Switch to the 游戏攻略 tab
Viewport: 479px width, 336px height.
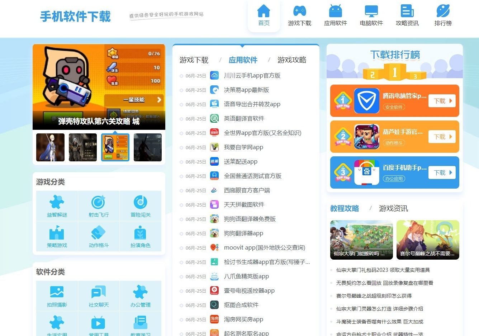coord(291,60)
